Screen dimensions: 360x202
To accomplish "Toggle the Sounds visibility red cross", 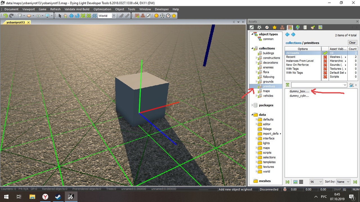I will tap(325, 65).
